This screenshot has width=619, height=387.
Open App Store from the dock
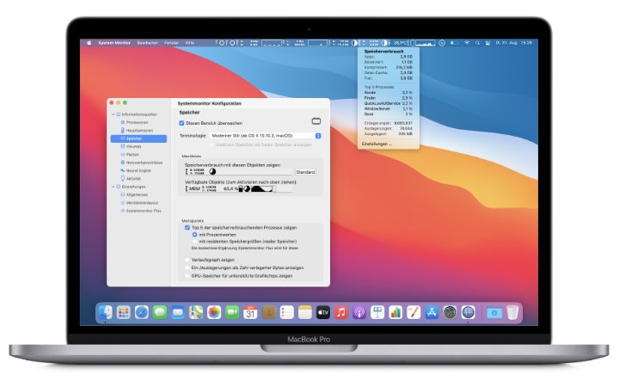click(x=432, y=313)
